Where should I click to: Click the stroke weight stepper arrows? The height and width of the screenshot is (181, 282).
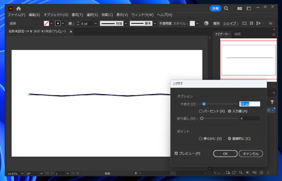tap(78, 23)
